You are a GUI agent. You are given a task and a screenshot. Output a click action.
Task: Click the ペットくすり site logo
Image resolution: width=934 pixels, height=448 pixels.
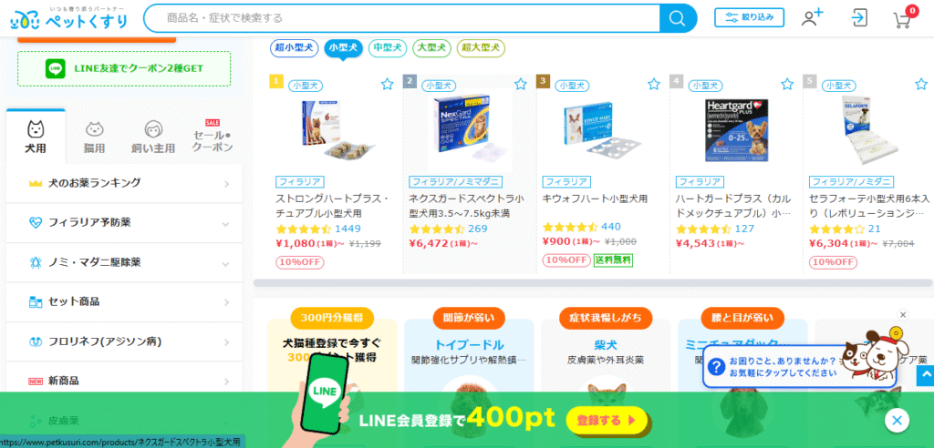coord(68,18)
